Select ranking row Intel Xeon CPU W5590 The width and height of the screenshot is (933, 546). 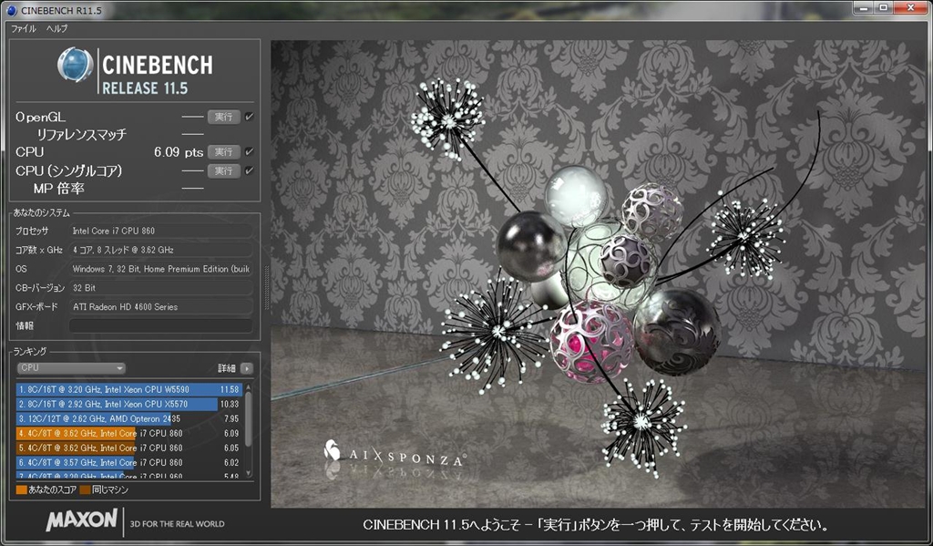[129, 389]
